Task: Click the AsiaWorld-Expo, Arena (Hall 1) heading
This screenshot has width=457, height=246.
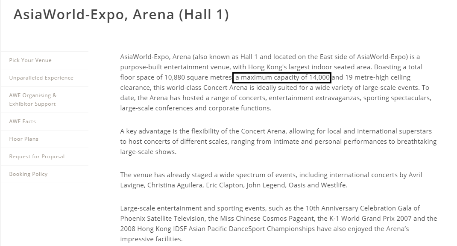Action: point(121,15)
